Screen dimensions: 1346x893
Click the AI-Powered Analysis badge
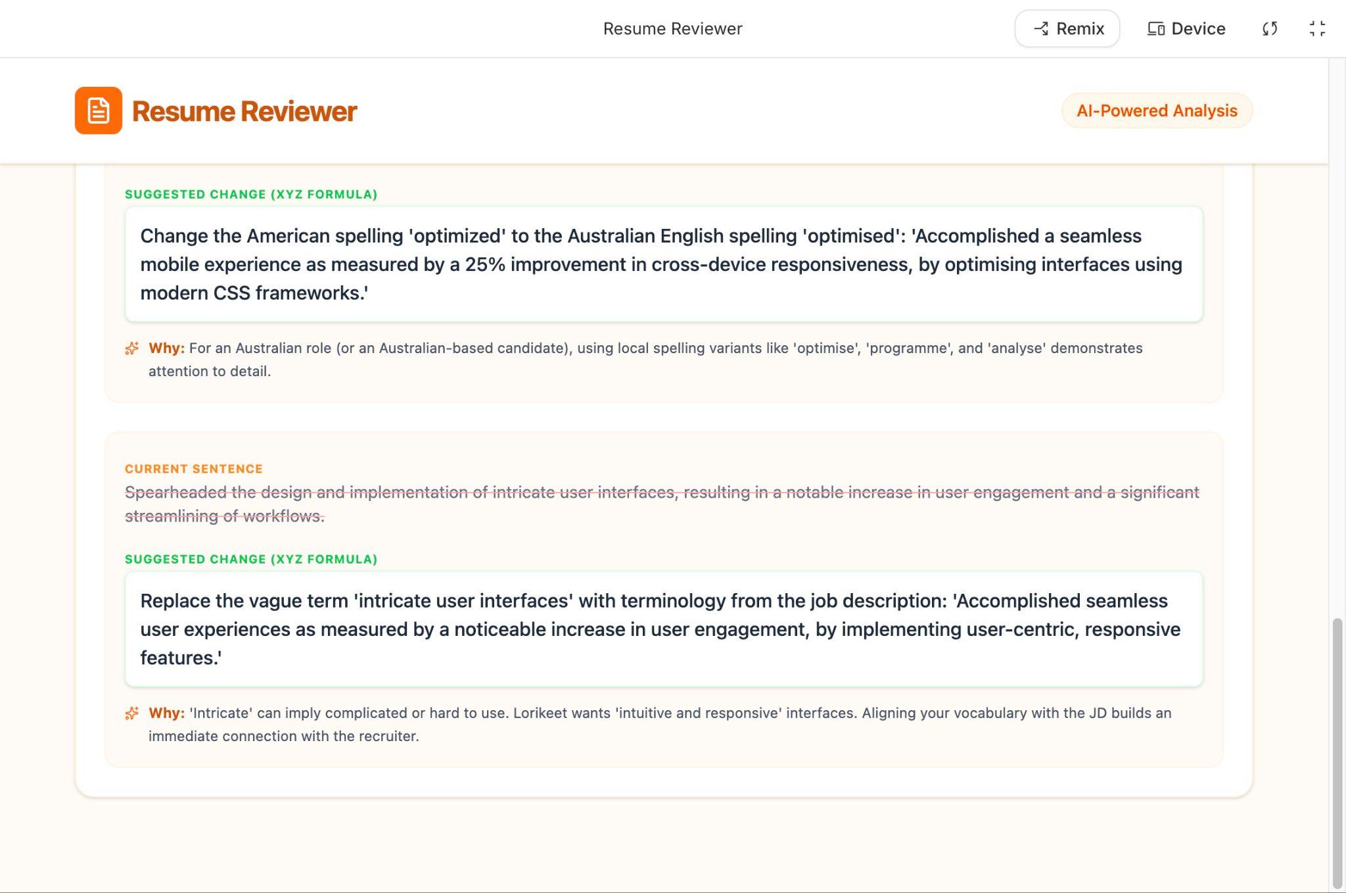tap(1157, 110)
